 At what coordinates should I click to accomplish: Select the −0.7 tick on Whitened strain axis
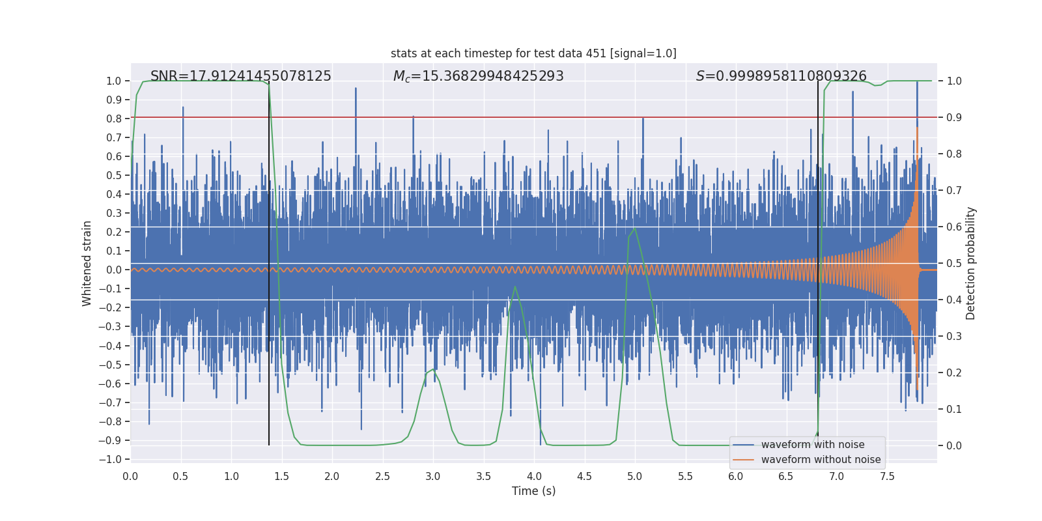110,402
